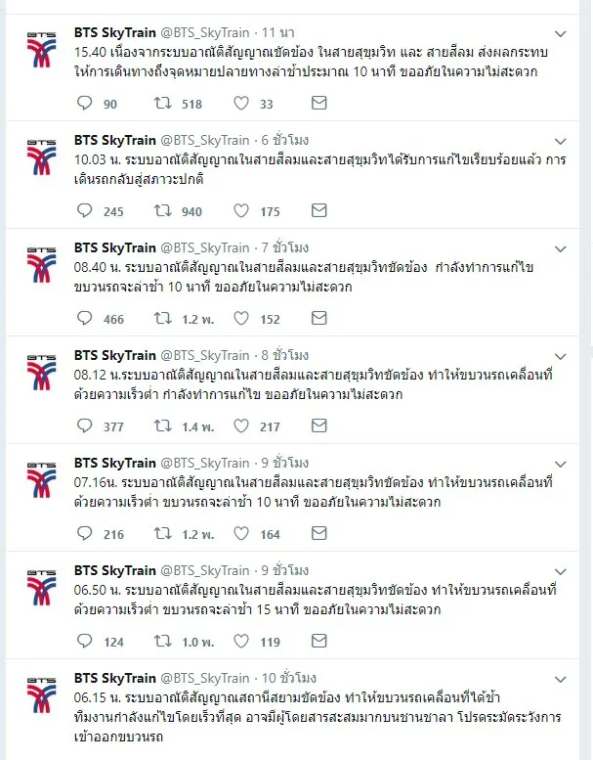Click the @BTS_SkyTrain handle on the 07.16 tweet

coord(204,463)
